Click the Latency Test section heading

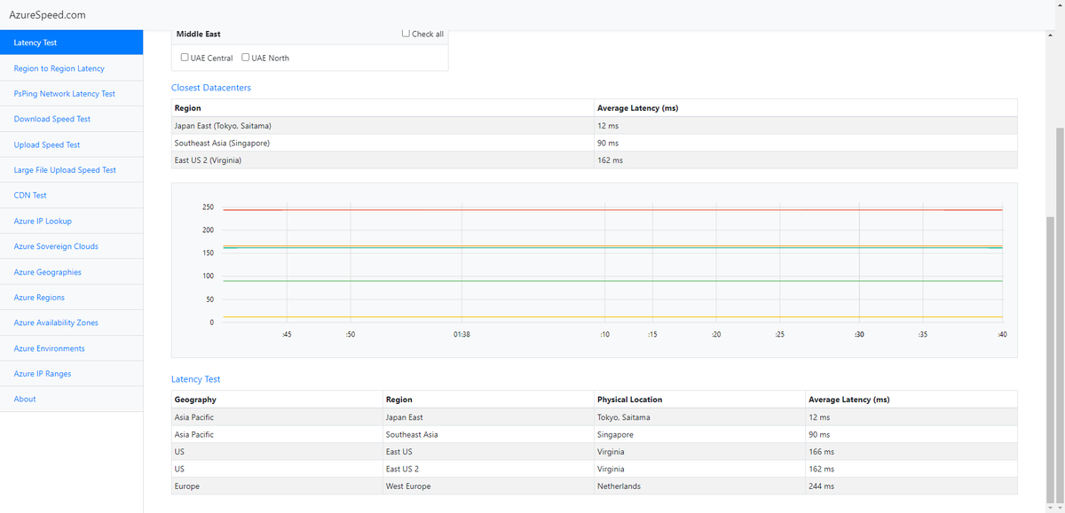pyautogui.click(x=195, y=379)
